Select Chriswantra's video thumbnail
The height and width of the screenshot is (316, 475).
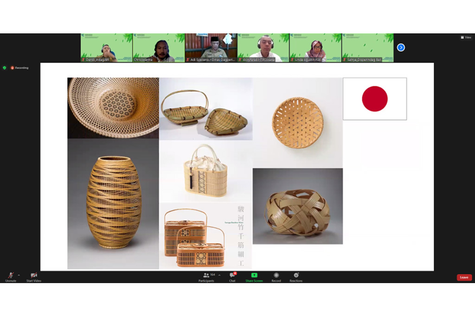tap(159, 47)
